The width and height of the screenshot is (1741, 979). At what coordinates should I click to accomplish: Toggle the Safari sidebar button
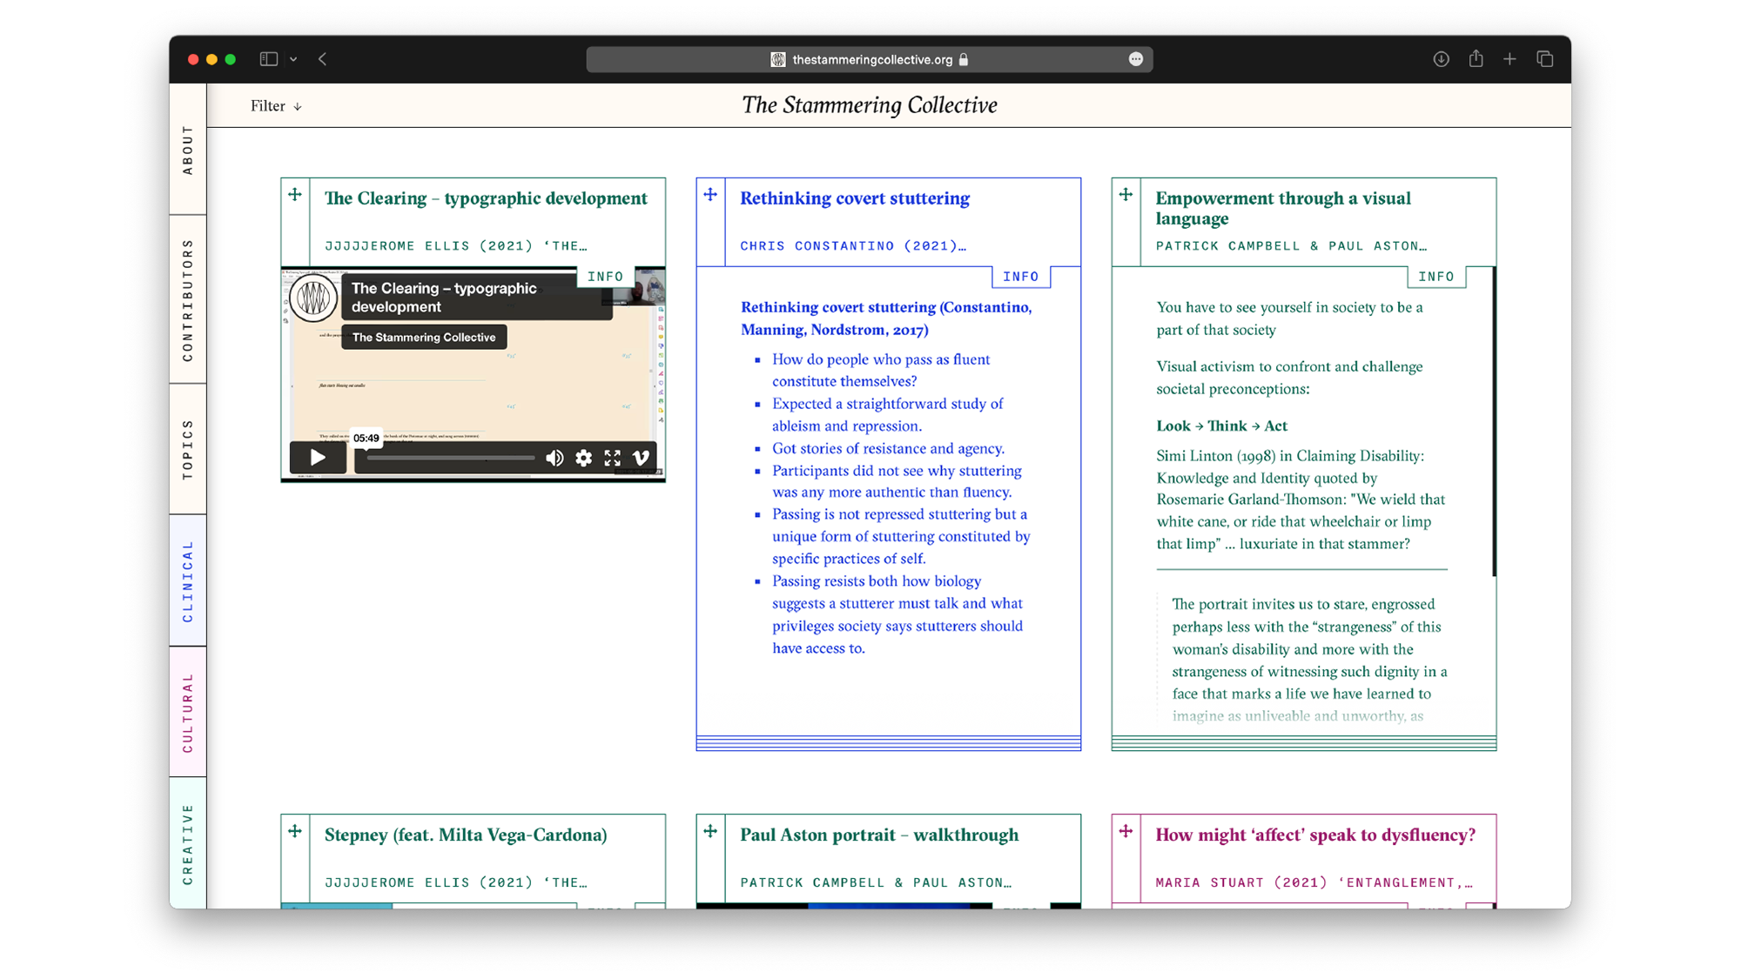(x=268, y=59)
